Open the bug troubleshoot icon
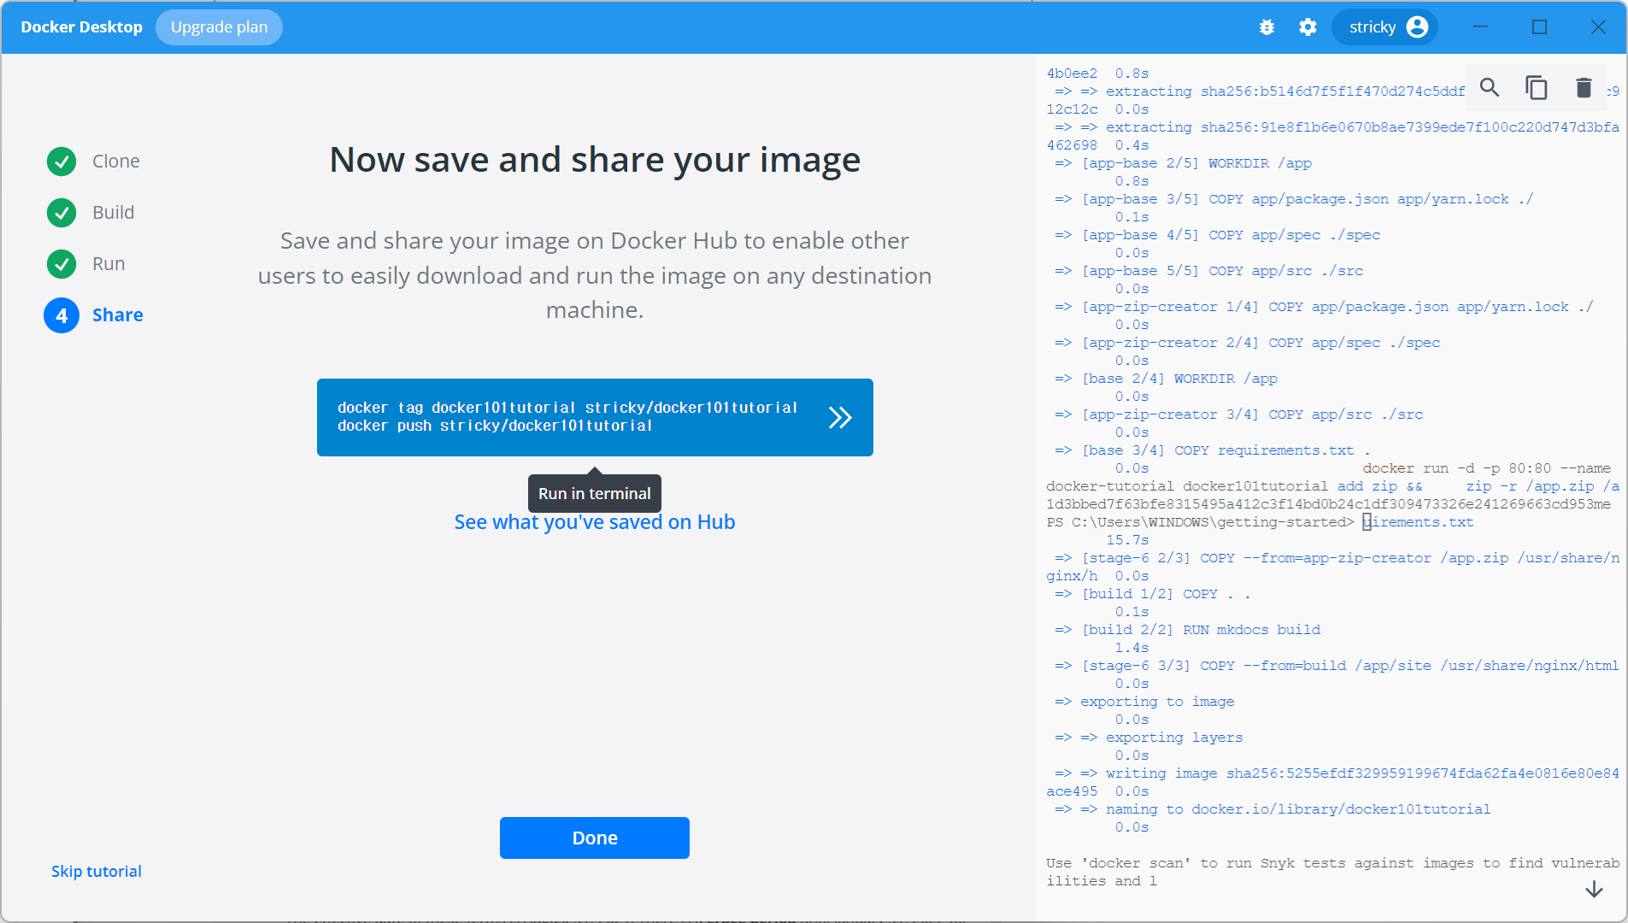This screenshot has height=923, width=1628. [x=1267, y=27]
